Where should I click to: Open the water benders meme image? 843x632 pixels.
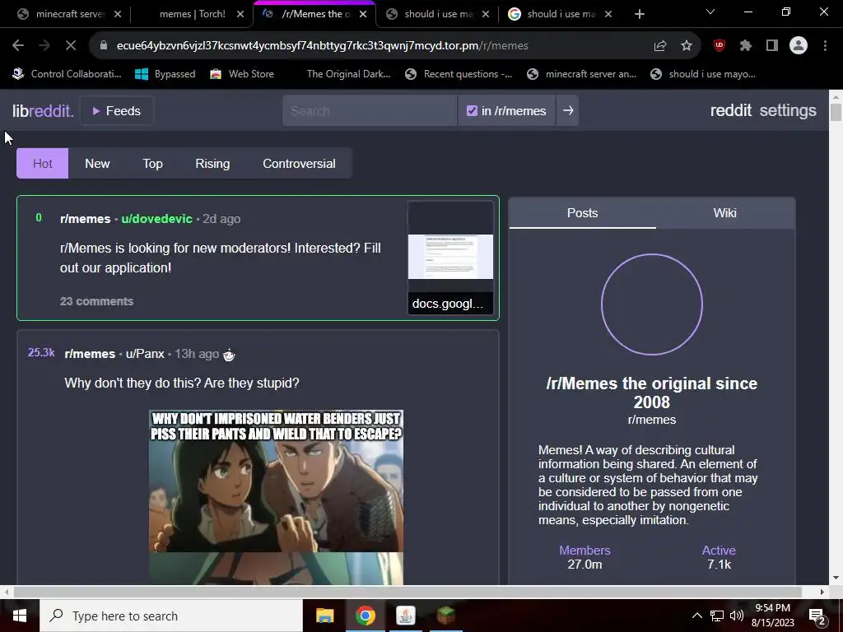pos(276,497)
